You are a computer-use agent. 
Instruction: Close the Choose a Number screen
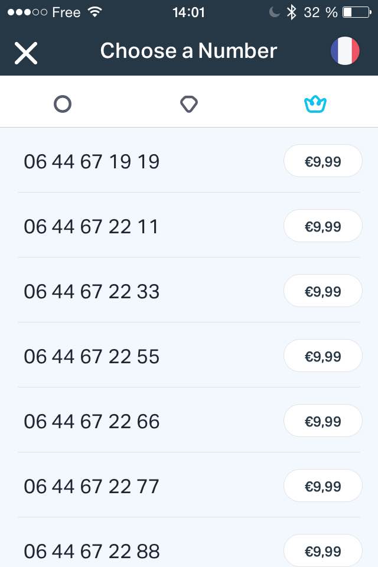click(26, 53)
